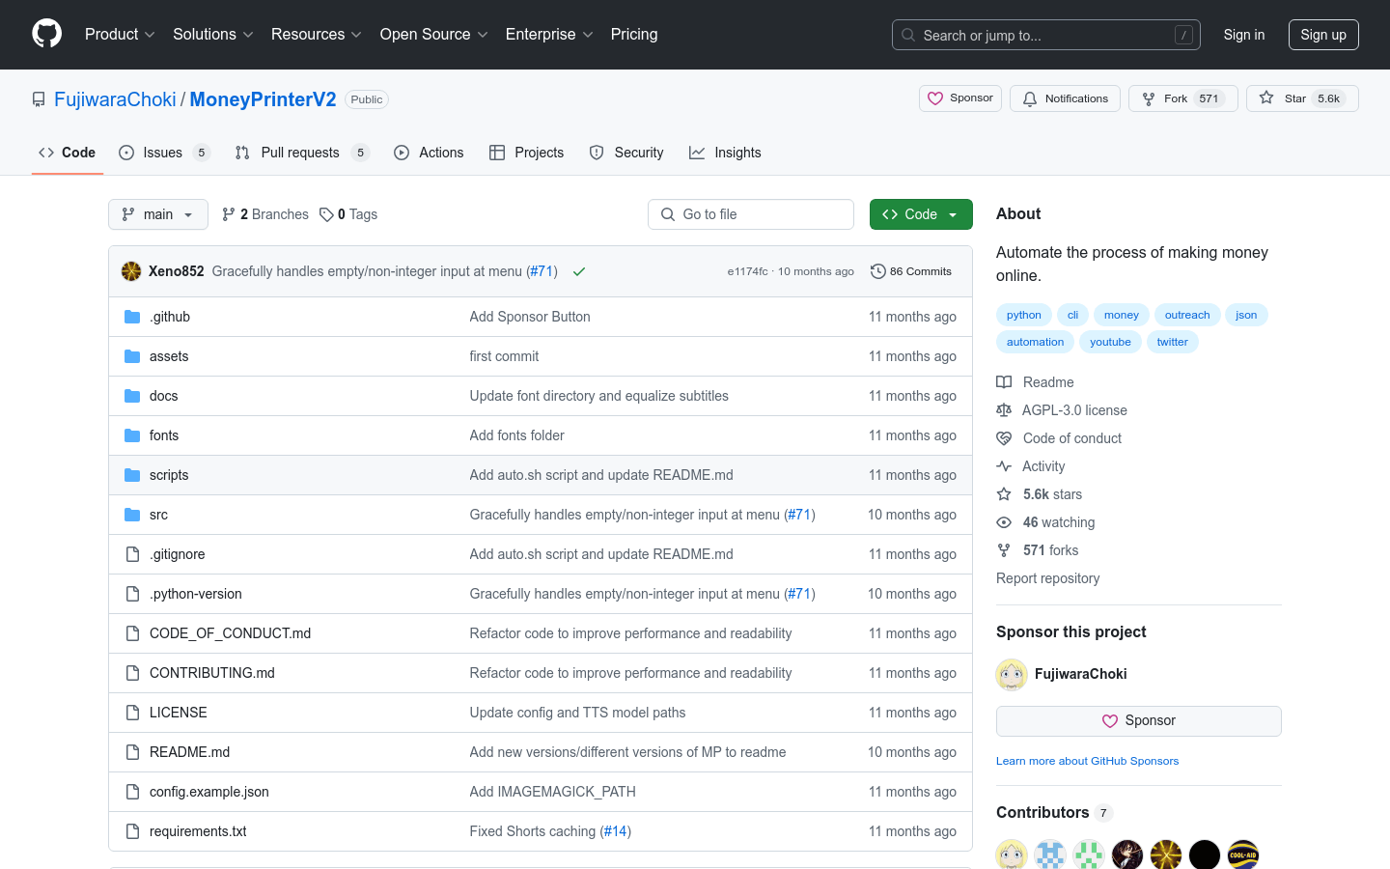Click the Sponsor heart button at top
The width and height of the screenshot is (1390, 869).
pos(960,98)
